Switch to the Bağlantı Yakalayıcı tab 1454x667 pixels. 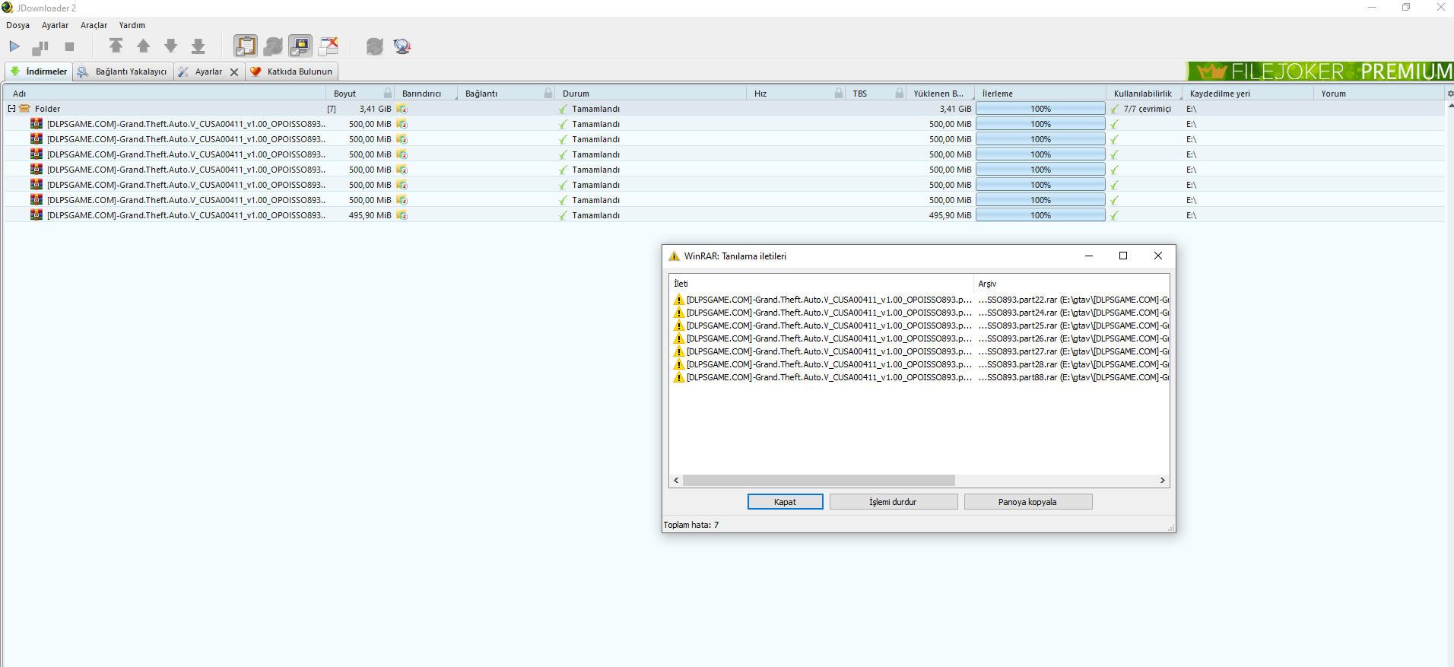click(122, 71)
